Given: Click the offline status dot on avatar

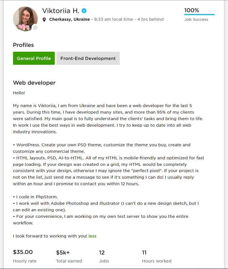Looking at the screenshot, I should pos(35,28).
